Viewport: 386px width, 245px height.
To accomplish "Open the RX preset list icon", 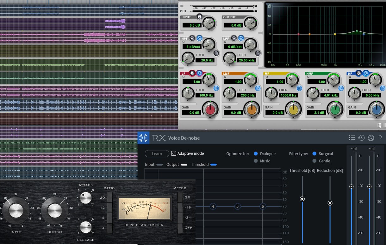I will (352, 138).
